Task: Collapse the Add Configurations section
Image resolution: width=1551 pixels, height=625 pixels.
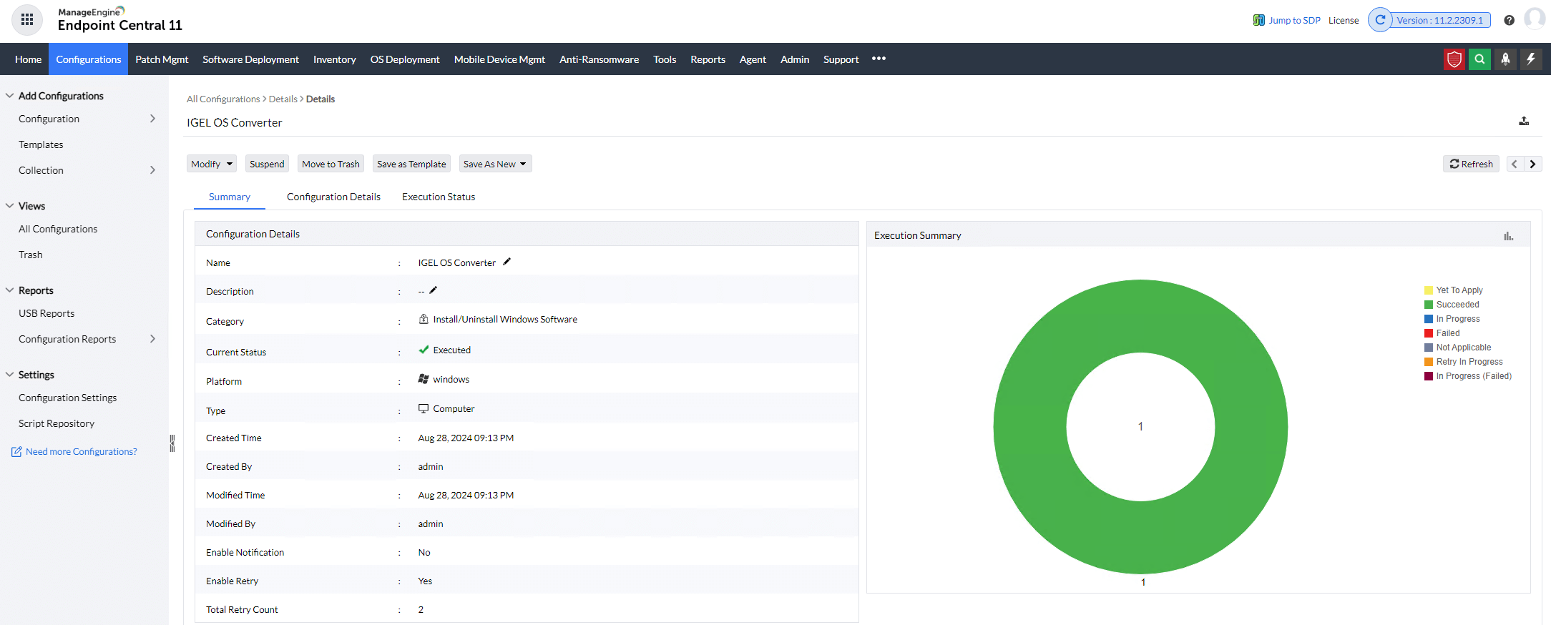Action: 10,96
